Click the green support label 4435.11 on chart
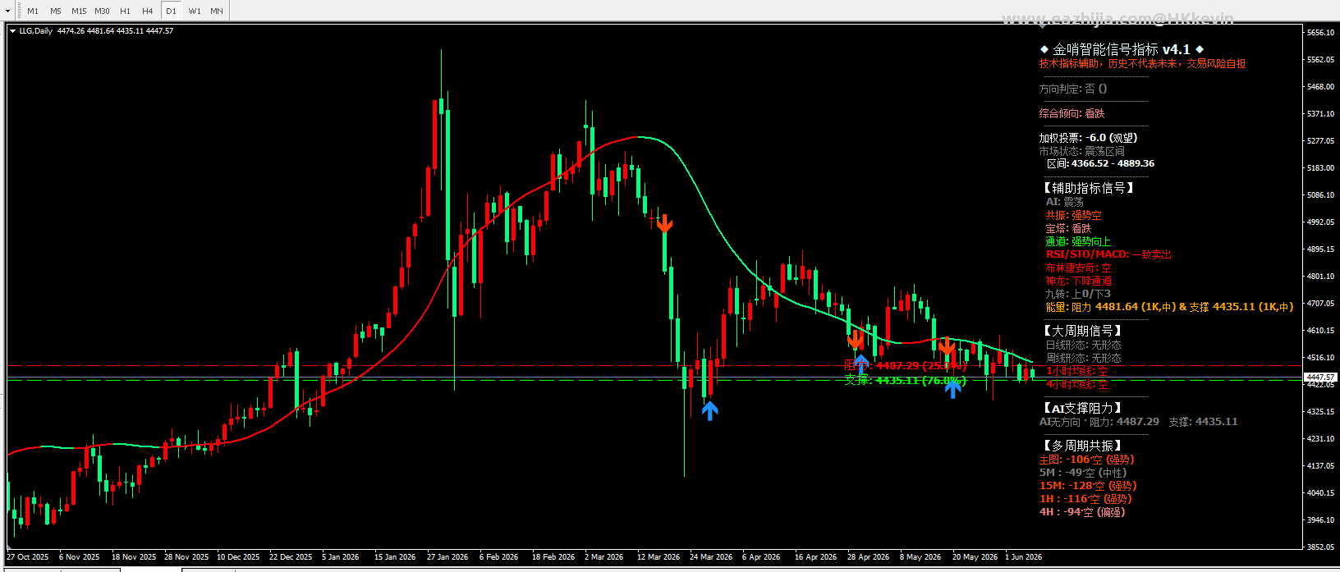The width and height of the screenshot is (1340, 572). click(905, 380)
